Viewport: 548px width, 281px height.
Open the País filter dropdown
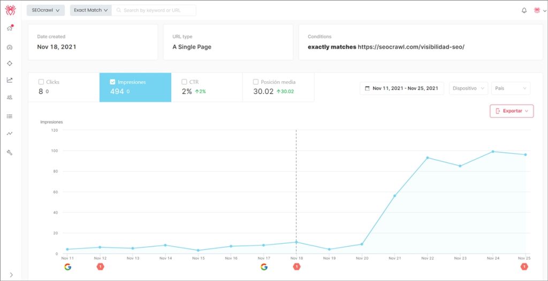pos(511,88)
